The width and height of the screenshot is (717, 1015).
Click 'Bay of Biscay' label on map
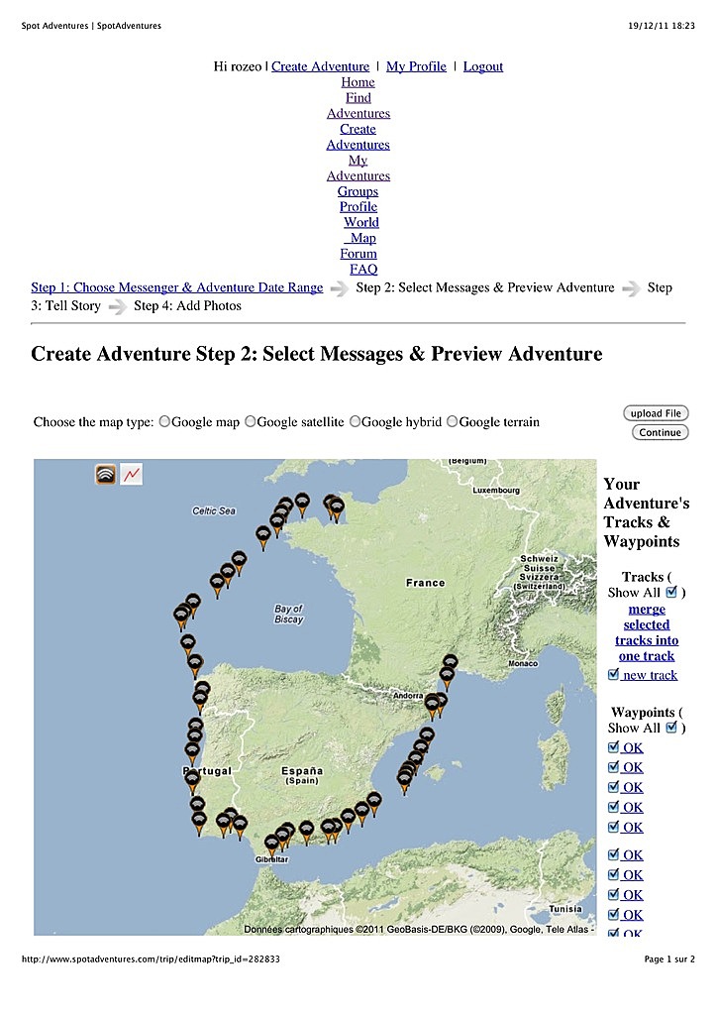[288, 614]
